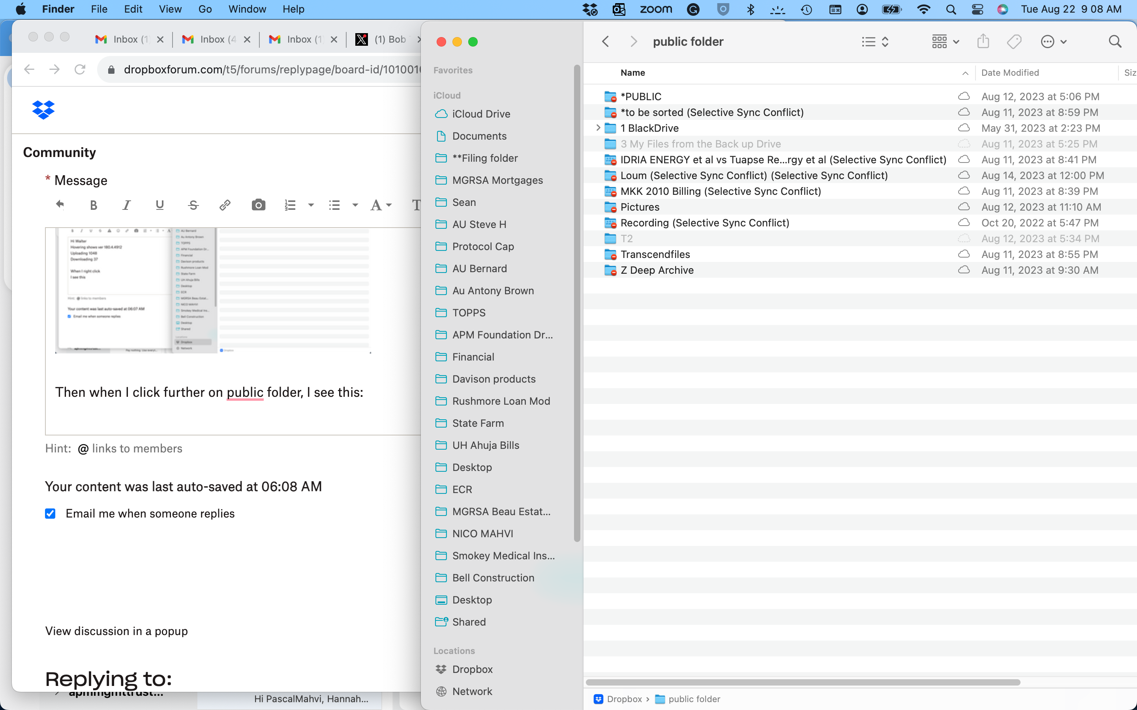This screenshot has height=710, width=1137.
Task: Click the Dropbox logo on forum page
Action: click(43, 110)
